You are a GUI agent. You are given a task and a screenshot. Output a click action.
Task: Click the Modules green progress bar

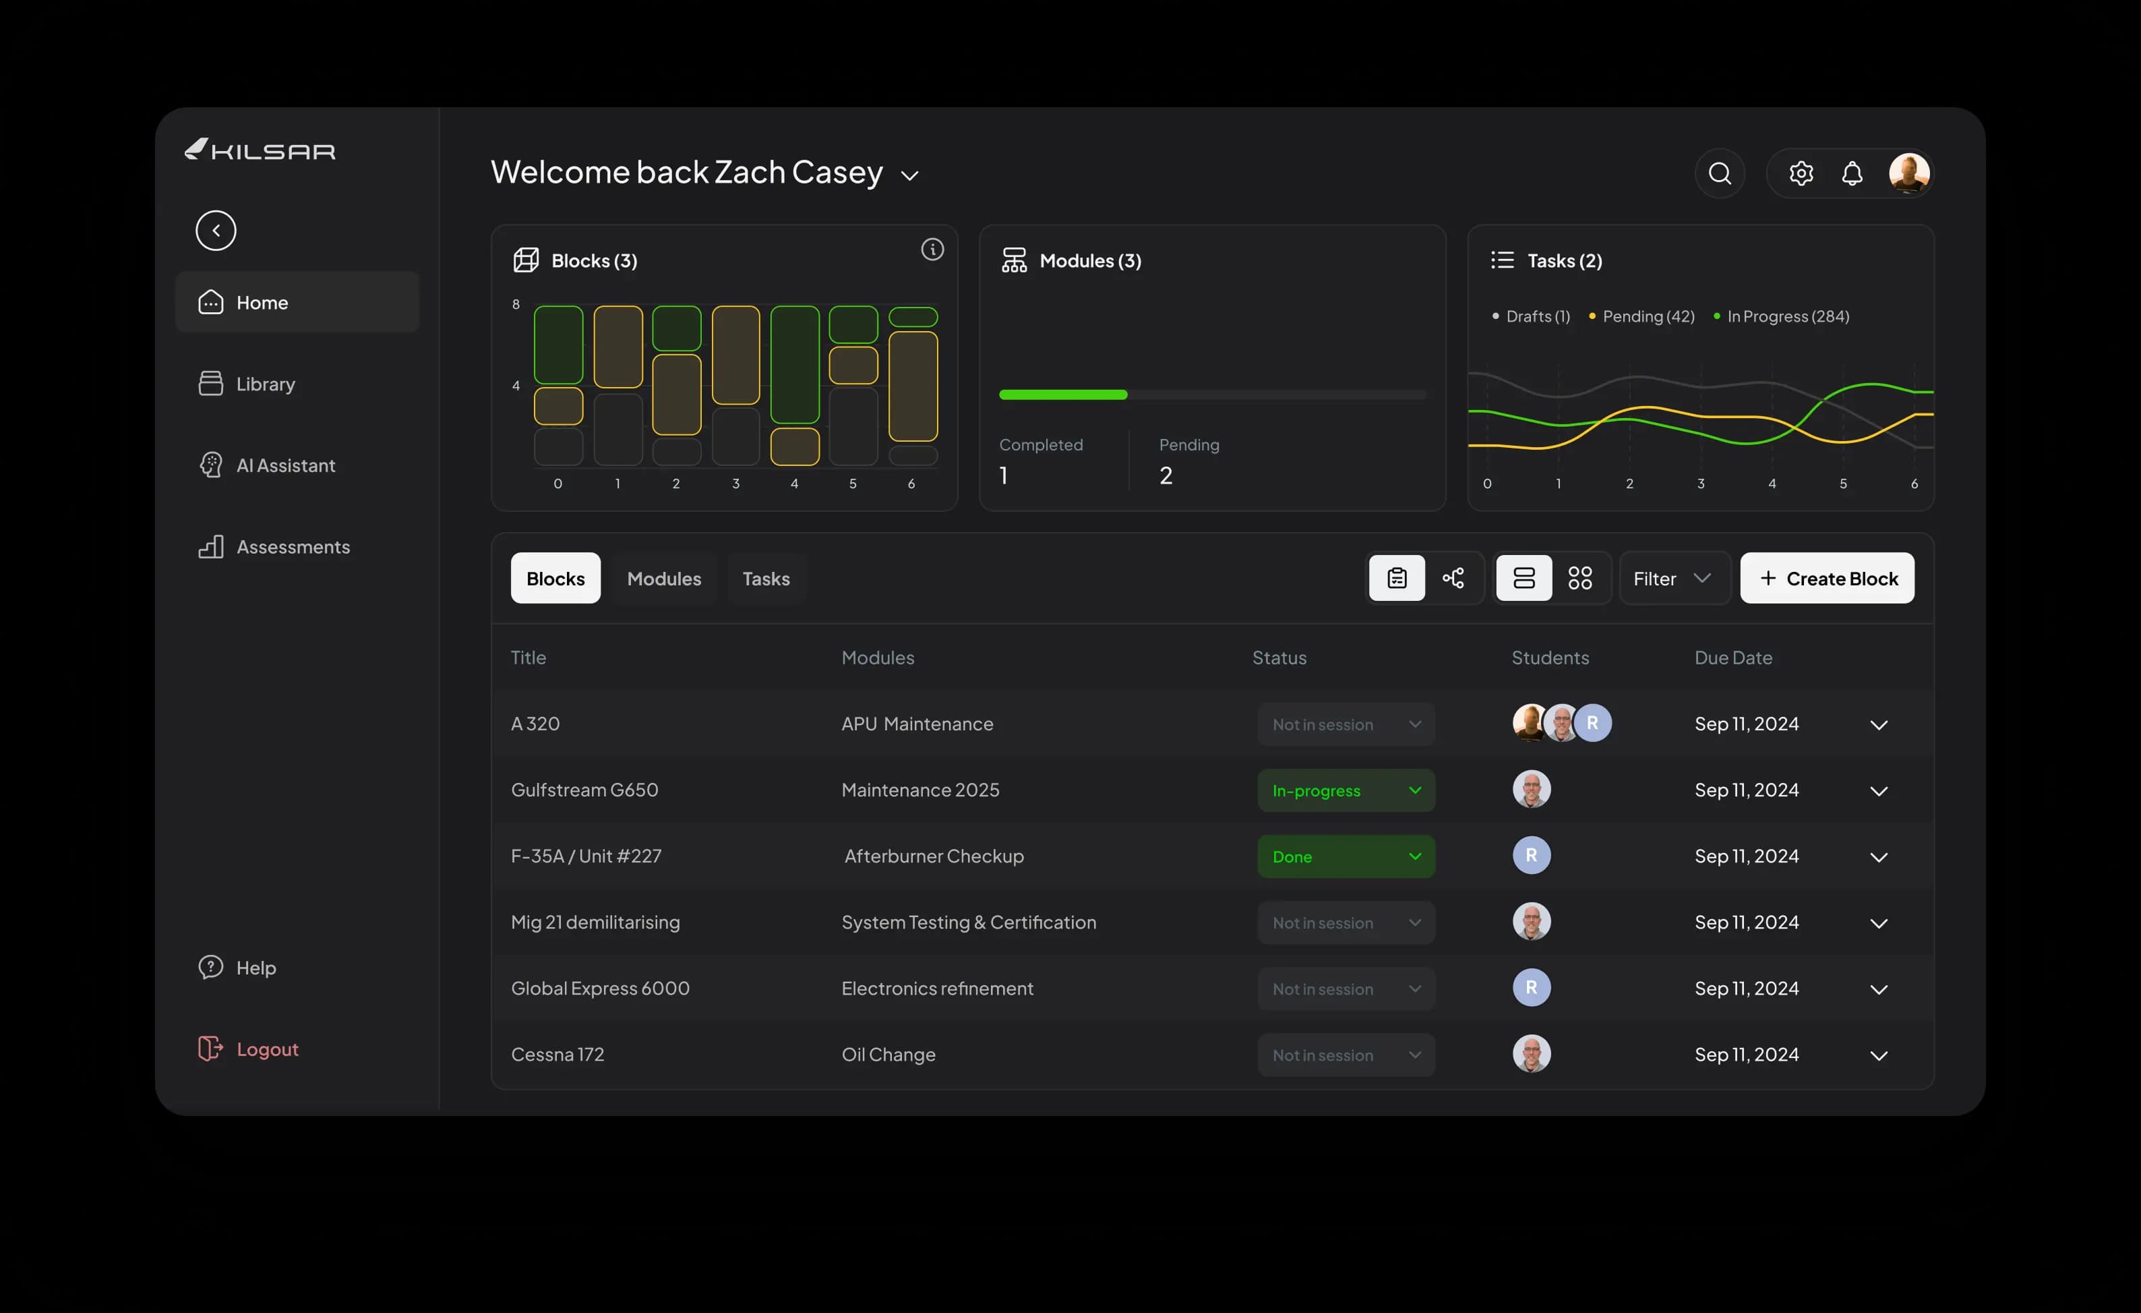1062,395
